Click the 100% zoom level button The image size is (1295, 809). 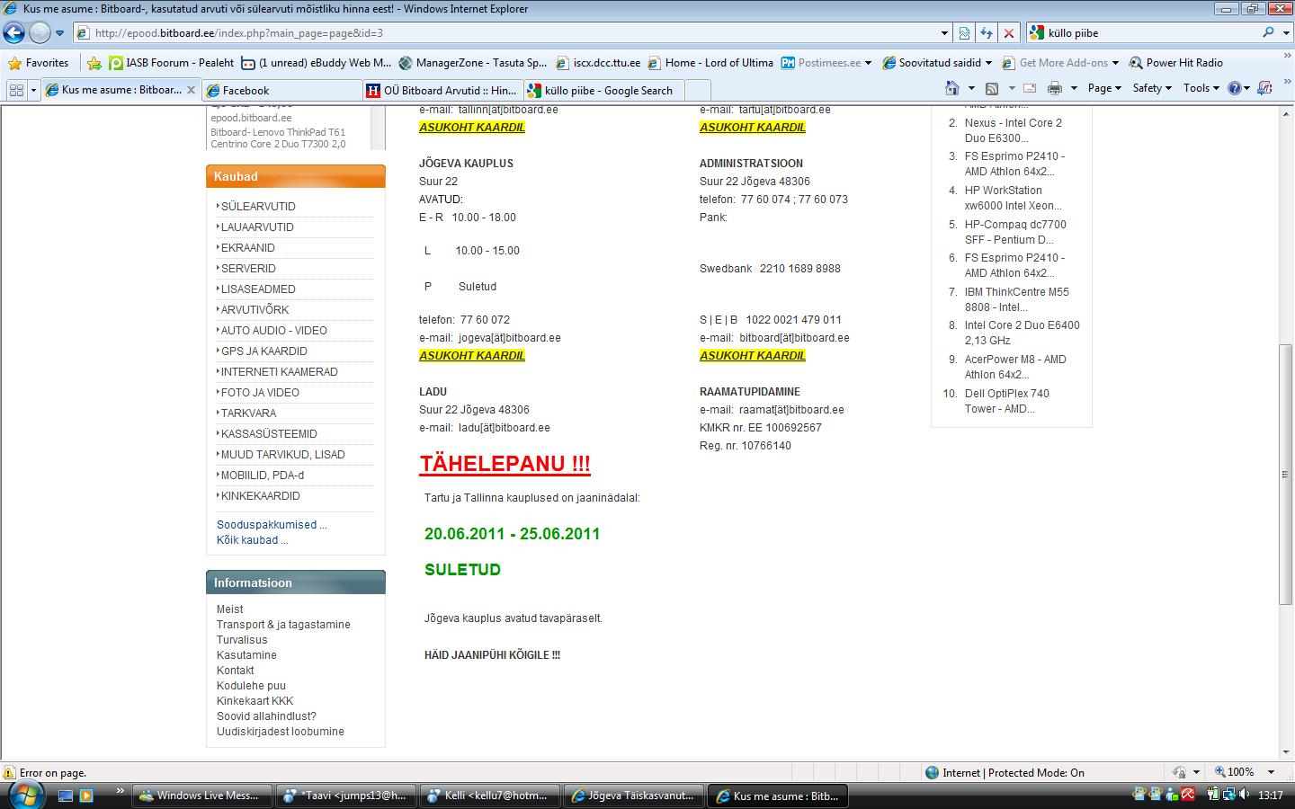(x=1240, y=773)
